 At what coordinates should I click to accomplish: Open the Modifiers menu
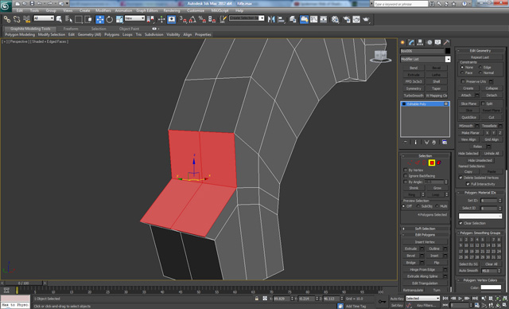click(103, 10)
